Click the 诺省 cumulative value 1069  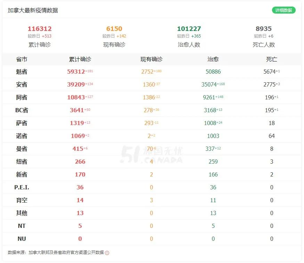pyautogui.click(x=78, y=136)
